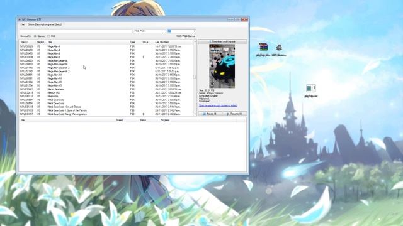Click Progress column header in downloads list
Screen dimensions: 403x226
click(x=165, y=120)
